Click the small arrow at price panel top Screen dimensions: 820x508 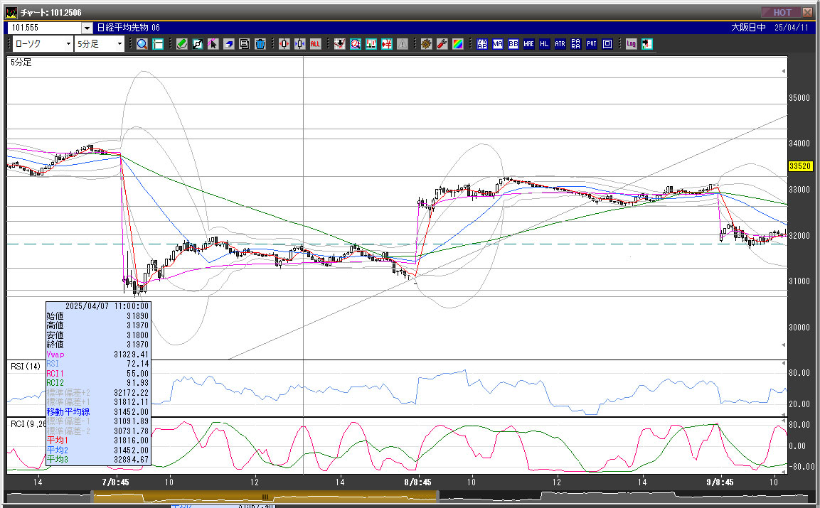click(784, 71)
